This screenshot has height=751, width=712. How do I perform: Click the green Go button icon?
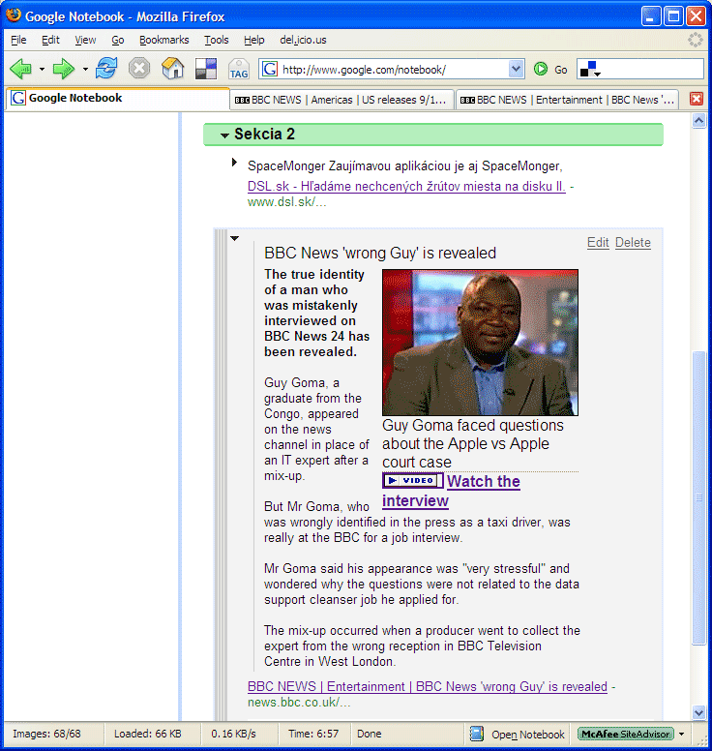(541, 70)
